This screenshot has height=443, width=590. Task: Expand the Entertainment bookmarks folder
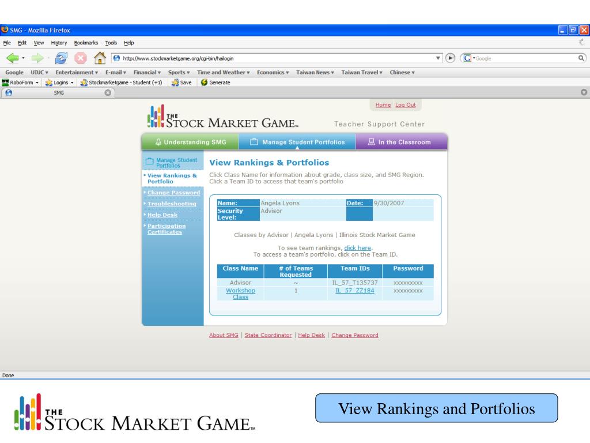[77, 72]
